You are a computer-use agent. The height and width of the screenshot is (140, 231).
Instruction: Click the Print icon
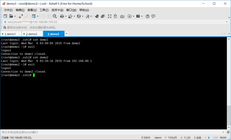[62, 16]
